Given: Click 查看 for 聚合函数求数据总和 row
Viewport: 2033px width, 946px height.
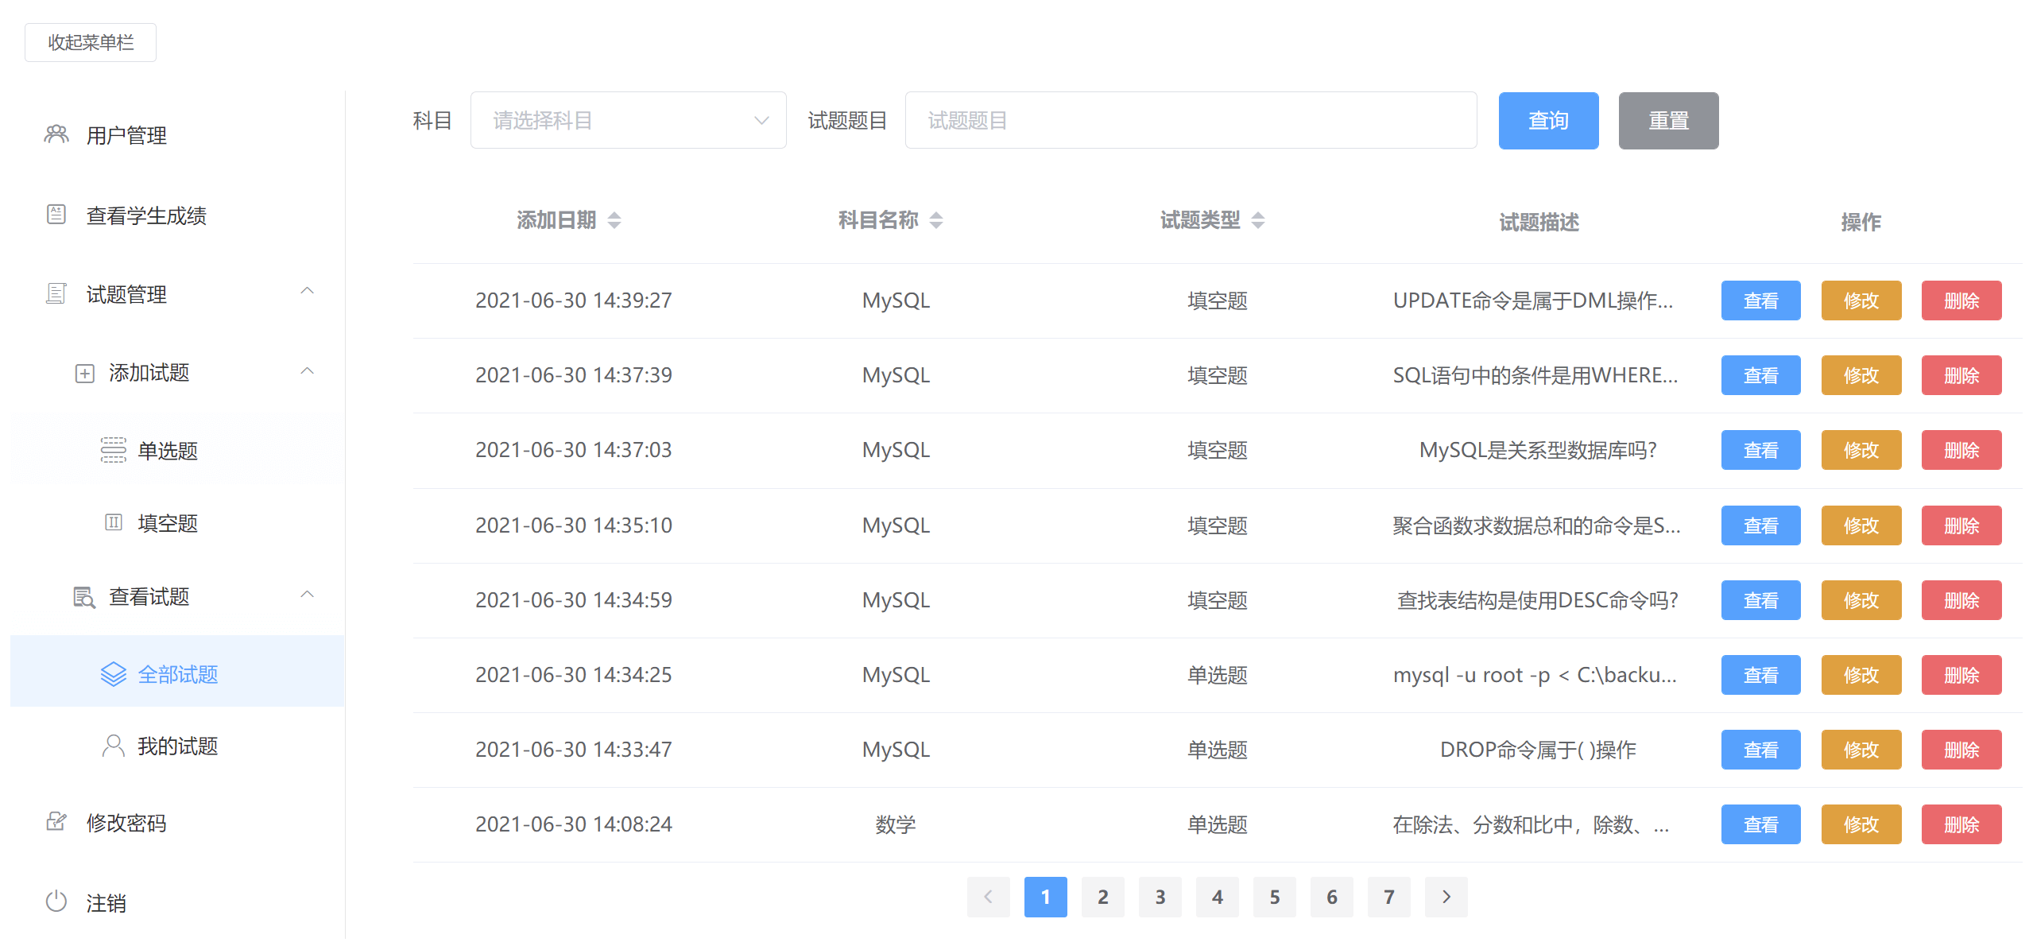Looking at the screenshot, I should (x=1760, y=525).
